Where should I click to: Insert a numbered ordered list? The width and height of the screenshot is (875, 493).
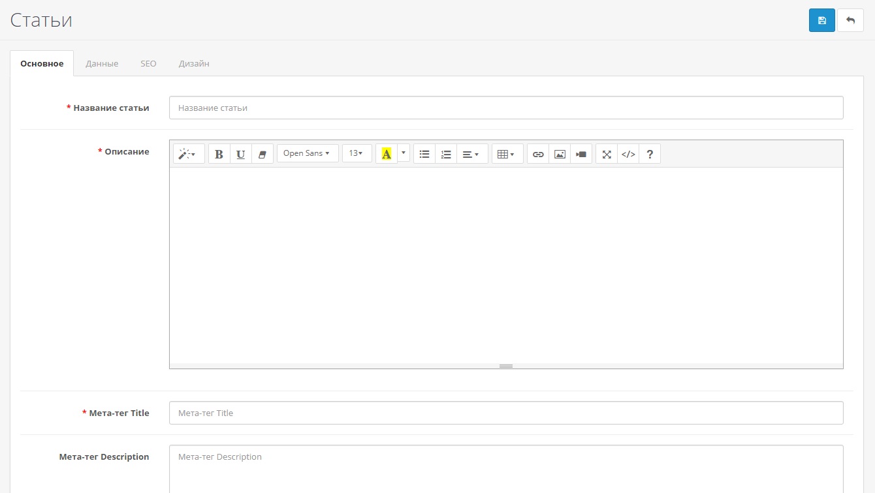[446, 154]
